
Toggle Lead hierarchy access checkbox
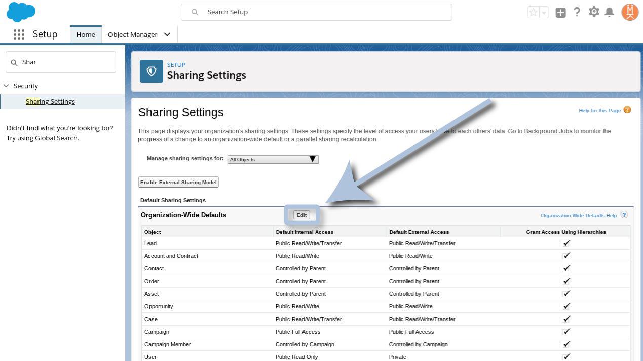(566, 243)
